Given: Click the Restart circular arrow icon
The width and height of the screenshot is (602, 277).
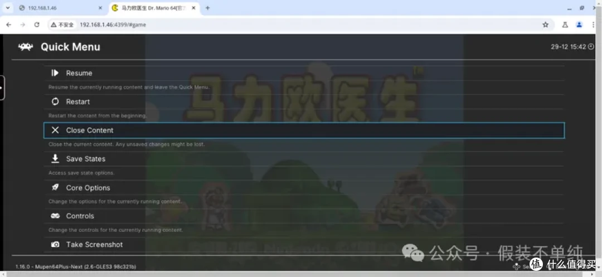Looking at the screenshot, I should (x=55, y=101).
